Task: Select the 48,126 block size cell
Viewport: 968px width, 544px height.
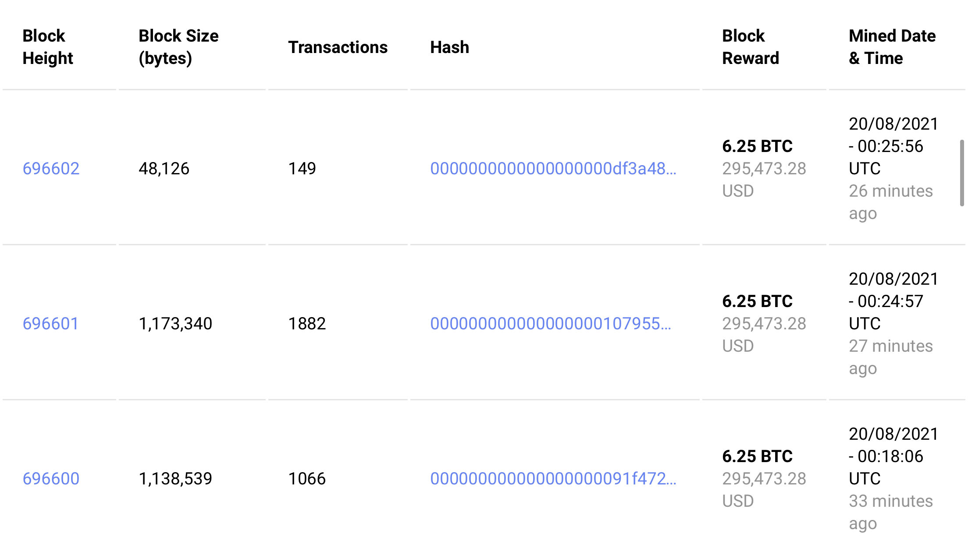Action: 164,169
